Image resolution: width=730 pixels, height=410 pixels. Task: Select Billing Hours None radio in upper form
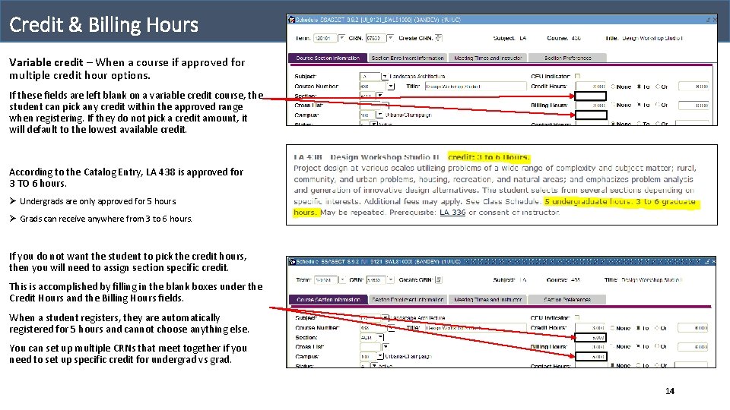coord(614,105)
